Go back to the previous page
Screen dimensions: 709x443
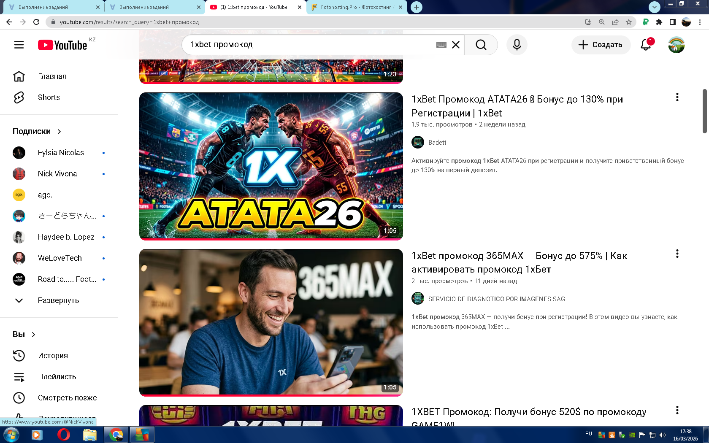(9, 22)
